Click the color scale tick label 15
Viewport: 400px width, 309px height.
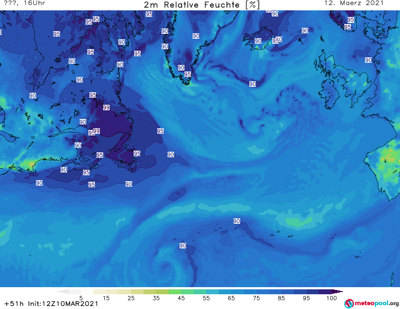(106, 298)
